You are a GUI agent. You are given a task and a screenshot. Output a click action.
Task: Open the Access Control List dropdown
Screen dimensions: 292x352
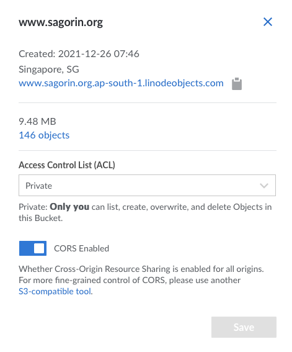(147, 185)
